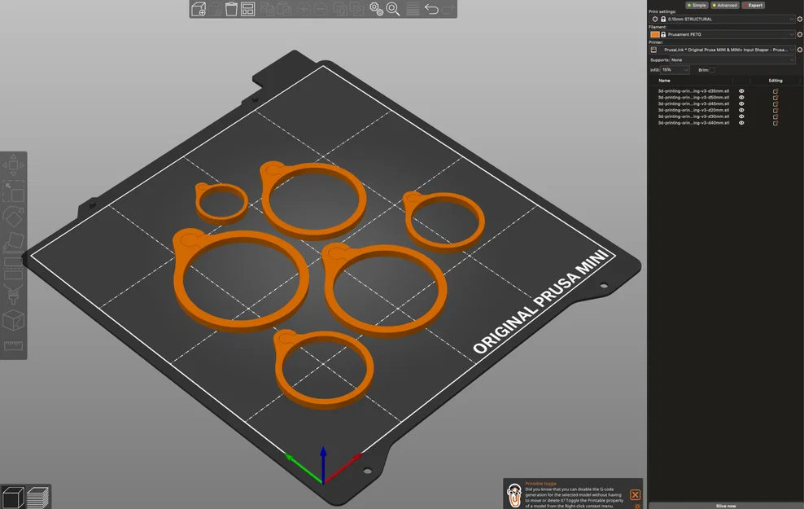Hide the d45mm.stl object via eye icon
The width and height of the screenshot is (804, 509).
tap(741, 103)
